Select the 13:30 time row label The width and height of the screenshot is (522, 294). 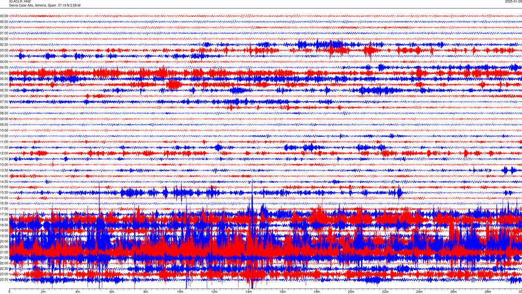(x=4, y=170)
